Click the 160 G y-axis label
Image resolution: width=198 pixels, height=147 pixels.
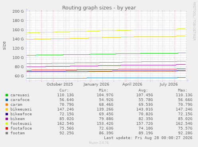18,30
